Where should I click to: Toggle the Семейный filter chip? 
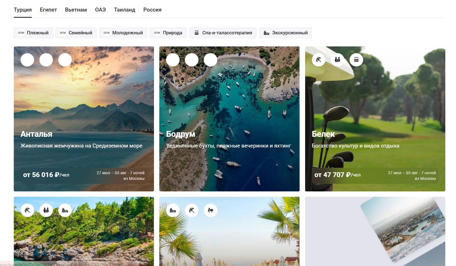(x=76, y=33)
